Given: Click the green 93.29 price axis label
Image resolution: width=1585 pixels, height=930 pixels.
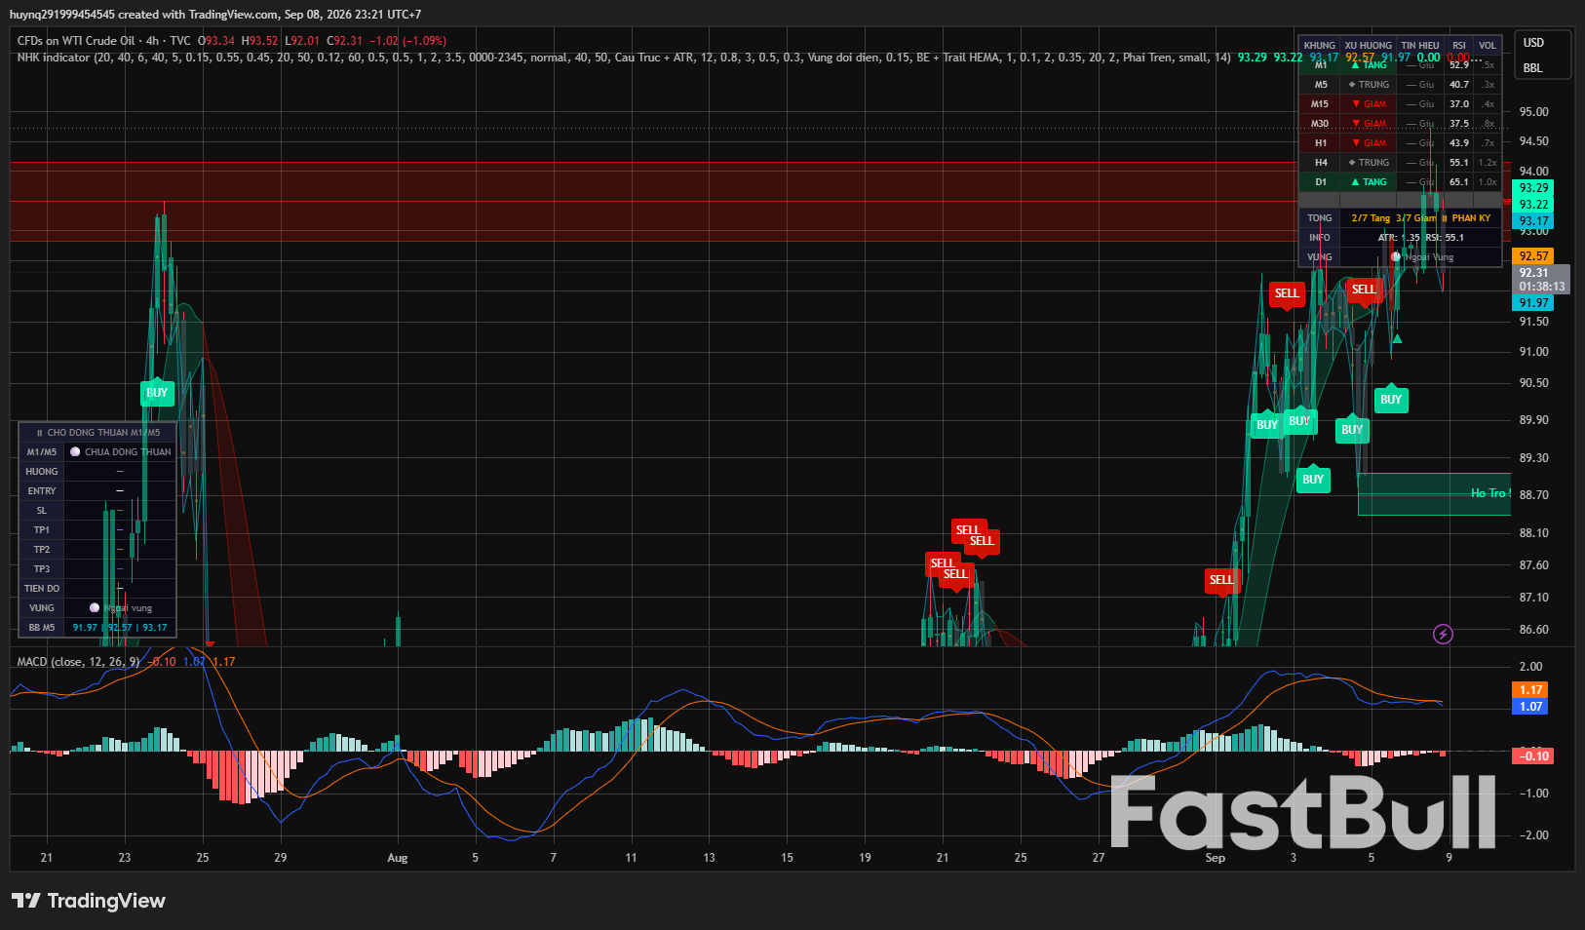Looking at the screenshot, I should click(1533, 188).
